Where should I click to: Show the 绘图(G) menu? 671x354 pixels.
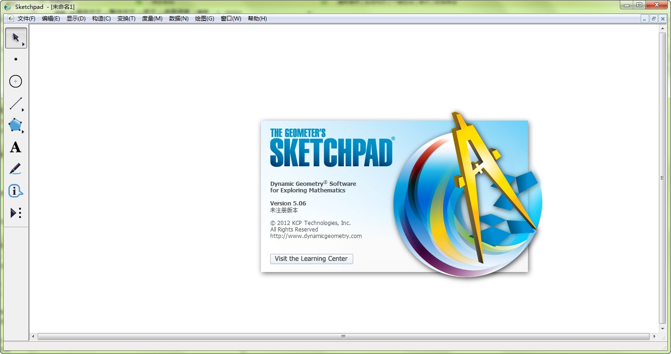[x=205, y=19]
